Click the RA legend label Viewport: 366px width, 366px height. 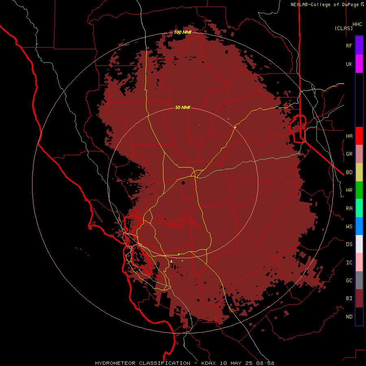point(349,209)
